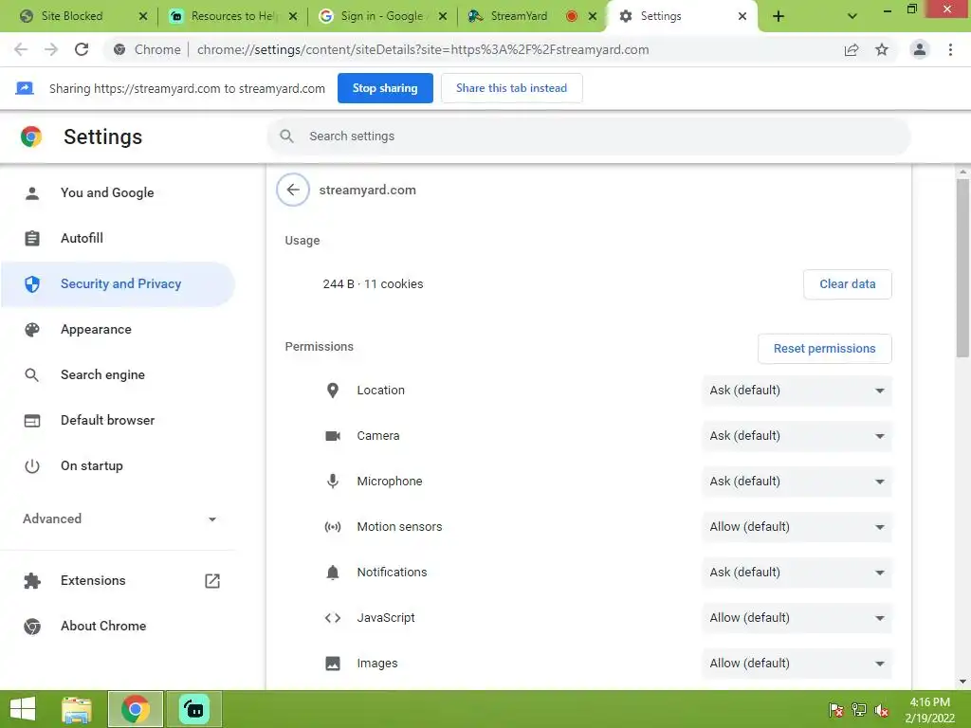Click the address bar URL
Image resolution: width=971 pixels, height=728 pixels.
(x=423, y=49)
